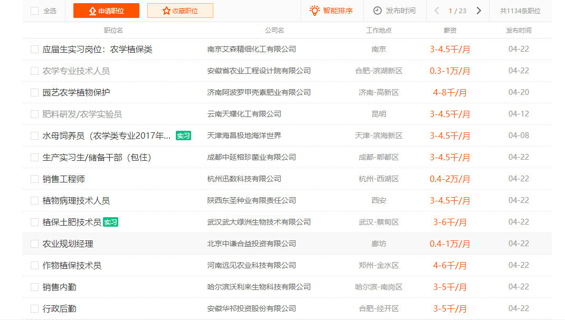Open company 武汉武大绿洲生物技术有限公司

click(x=259, y=222)
